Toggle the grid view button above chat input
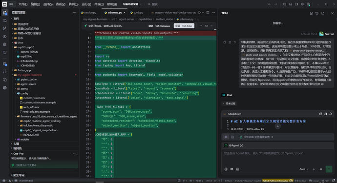The height and width of the screenshot is (183, 337). pyautogui.click(x=226, y=137)
